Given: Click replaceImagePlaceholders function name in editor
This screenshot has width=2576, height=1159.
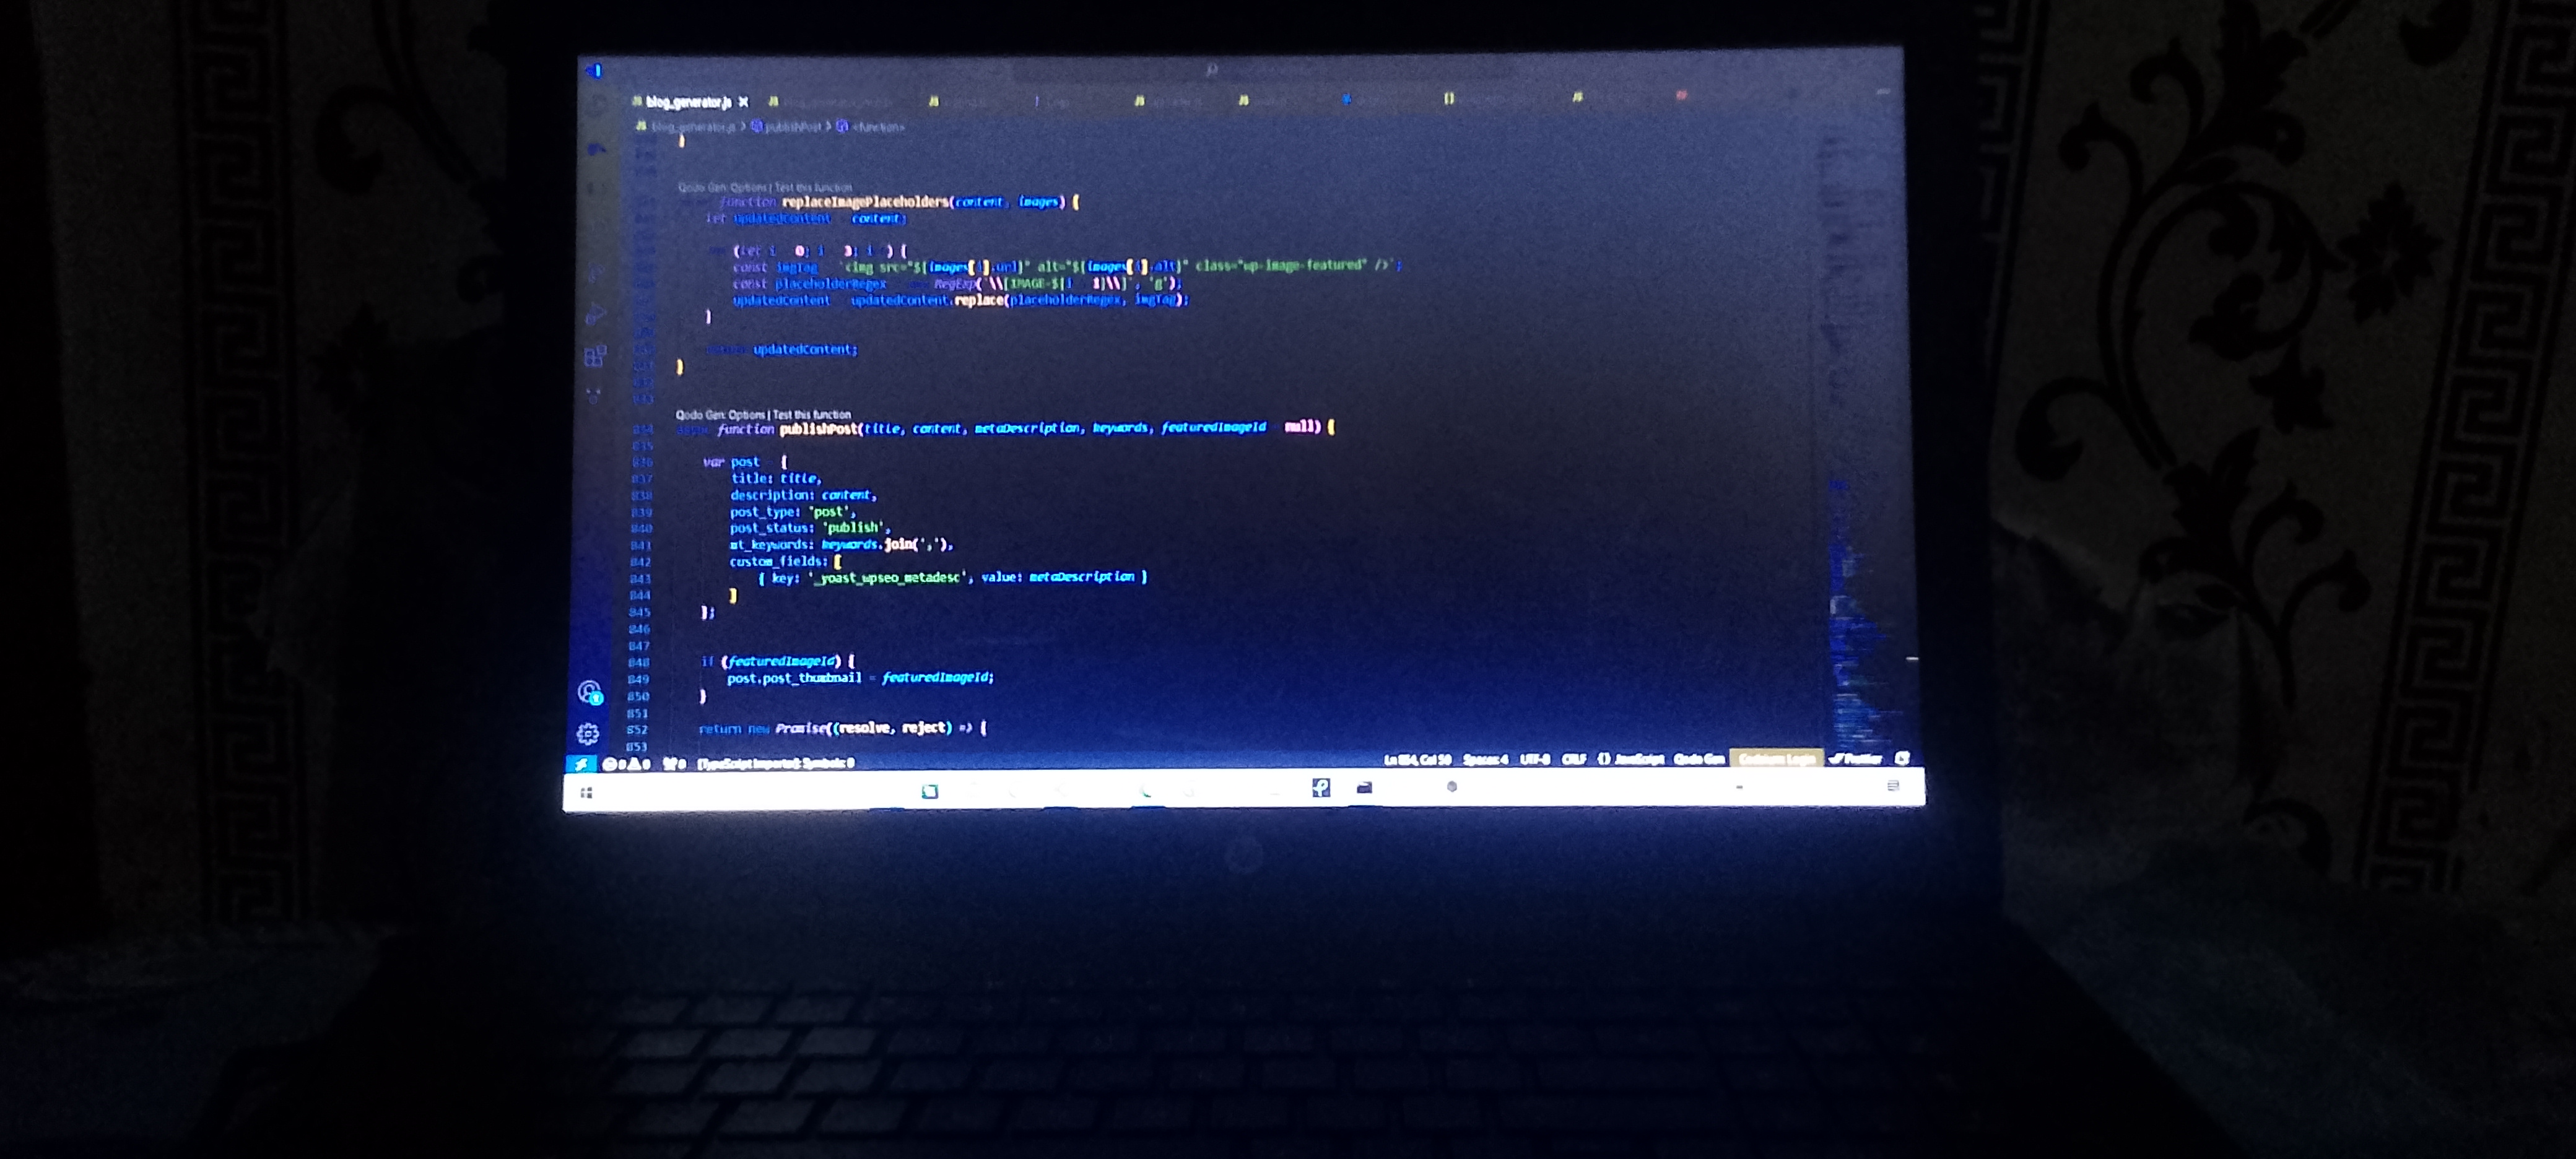Looking at the screenshot, I should click(x=865, y=202).
